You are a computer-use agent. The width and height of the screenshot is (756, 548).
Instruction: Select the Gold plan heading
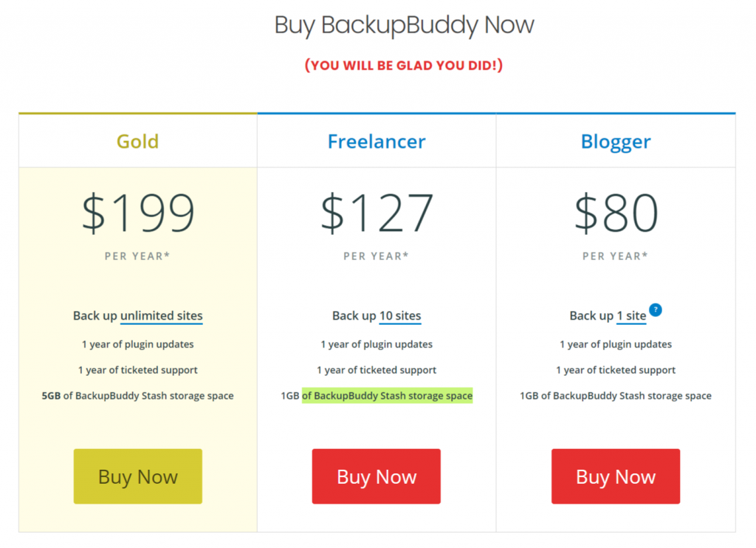pos(137,141)
